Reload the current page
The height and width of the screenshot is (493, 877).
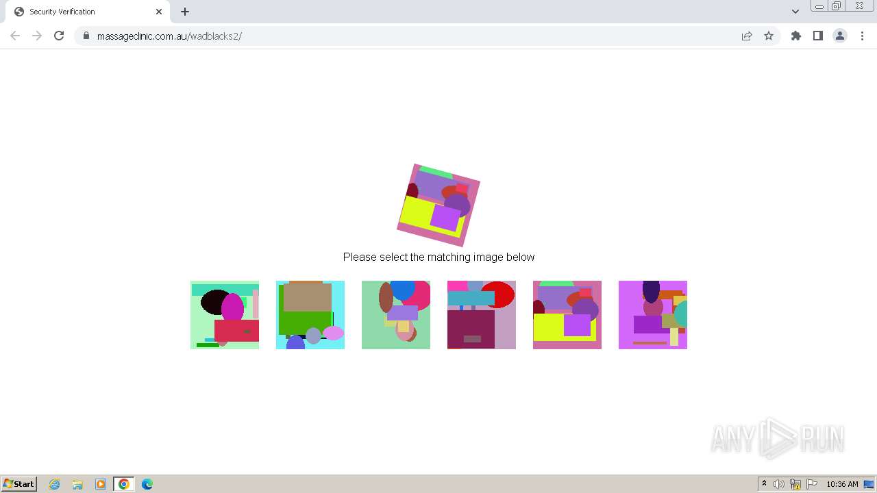point(59,36)
